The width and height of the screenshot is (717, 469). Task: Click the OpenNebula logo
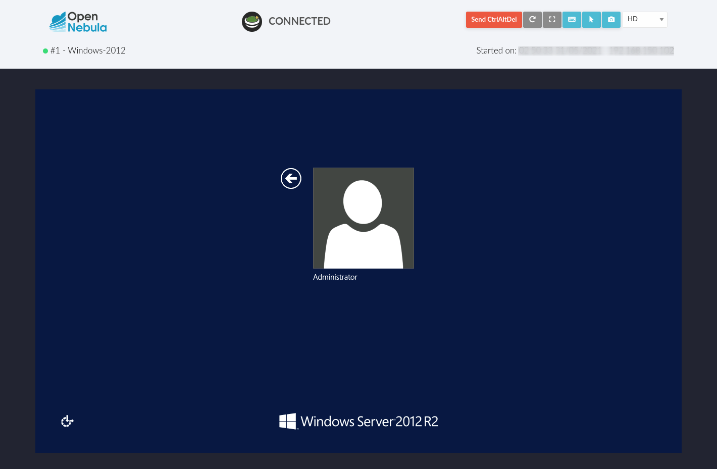(x=78, y=22)
